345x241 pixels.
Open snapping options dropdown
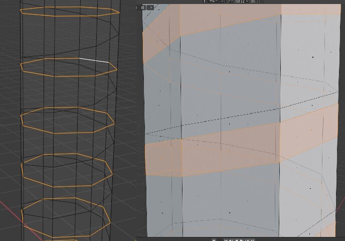point(244,1)
